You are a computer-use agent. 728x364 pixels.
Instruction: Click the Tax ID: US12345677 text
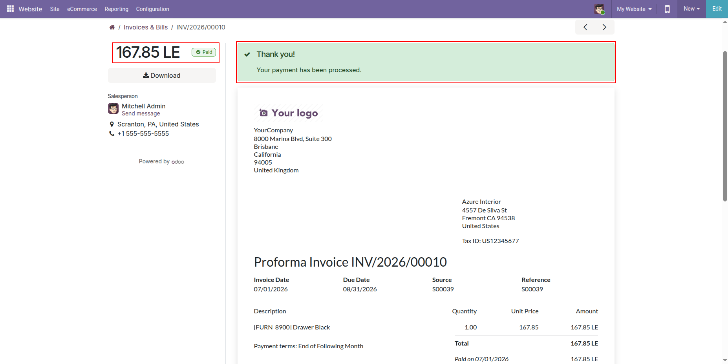tap(490, 241)
